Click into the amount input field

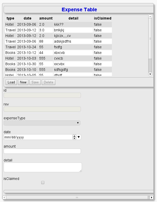tap(42, 151)
